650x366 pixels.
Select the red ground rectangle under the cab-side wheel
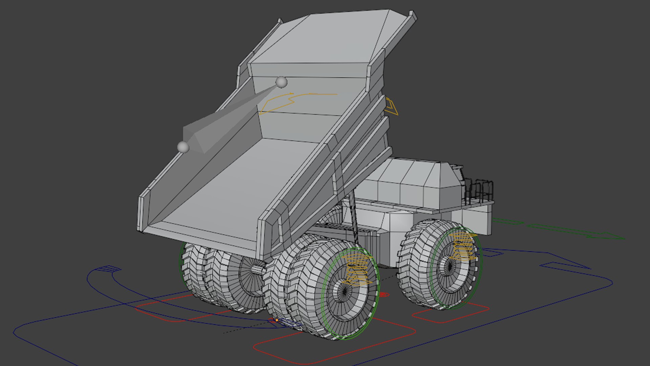pyautogui.click(x=450, y=312)
